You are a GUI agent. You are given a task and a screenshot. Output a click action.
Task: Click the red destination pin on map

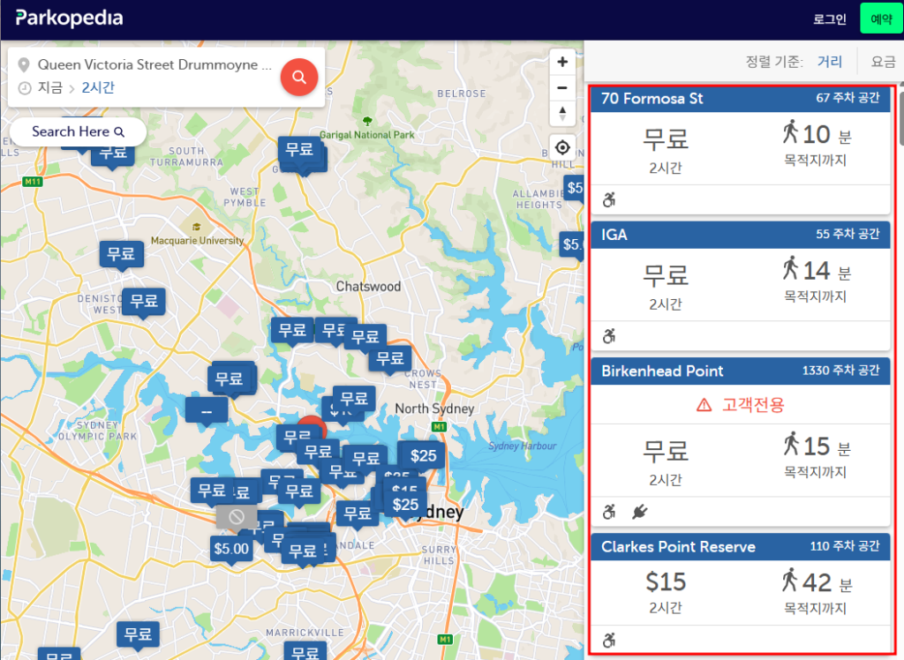point(313,428)
